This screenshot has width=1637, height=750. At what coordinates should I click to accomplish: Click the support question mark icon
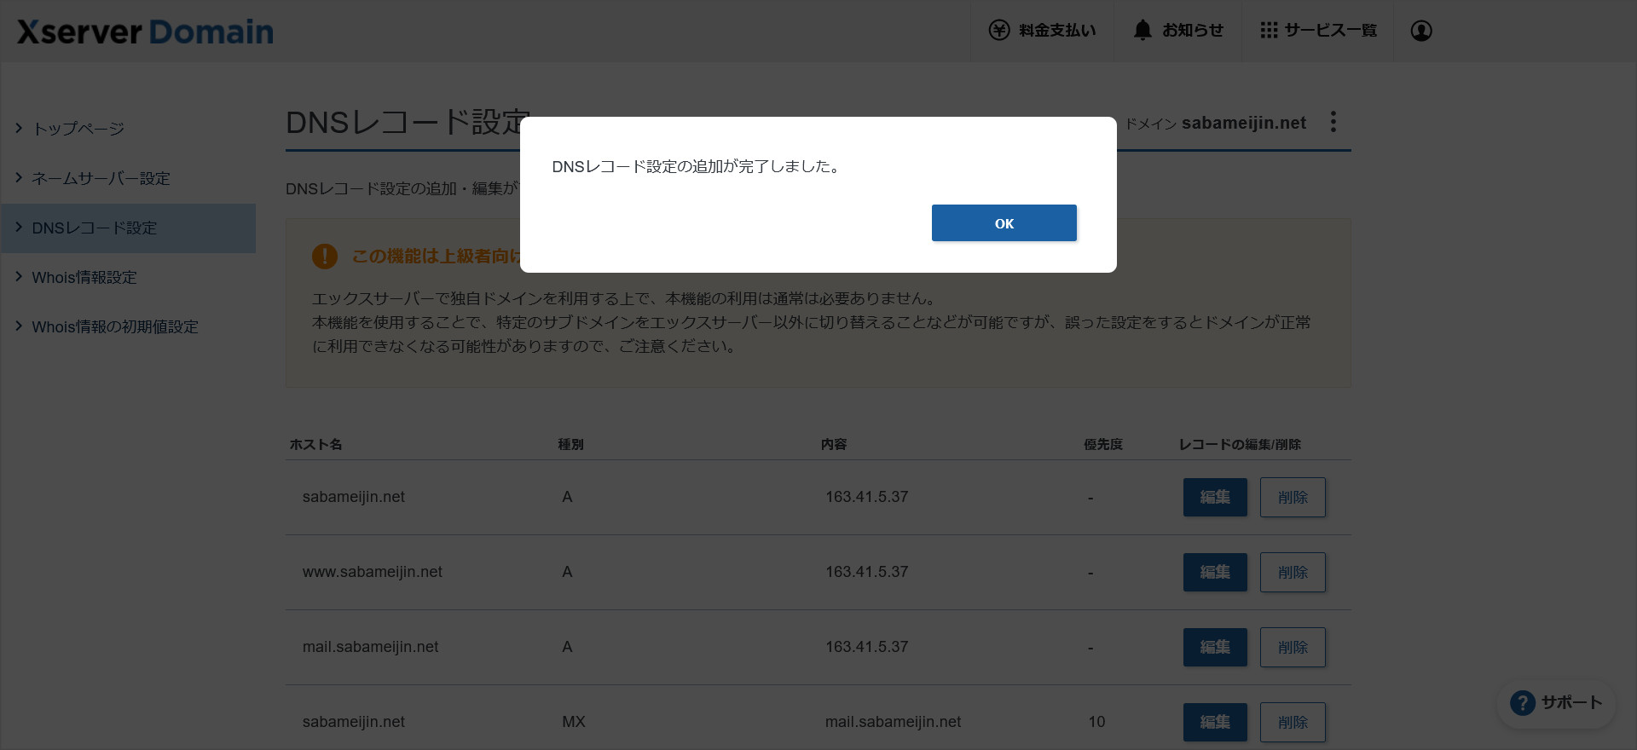tap(1522, 703)
